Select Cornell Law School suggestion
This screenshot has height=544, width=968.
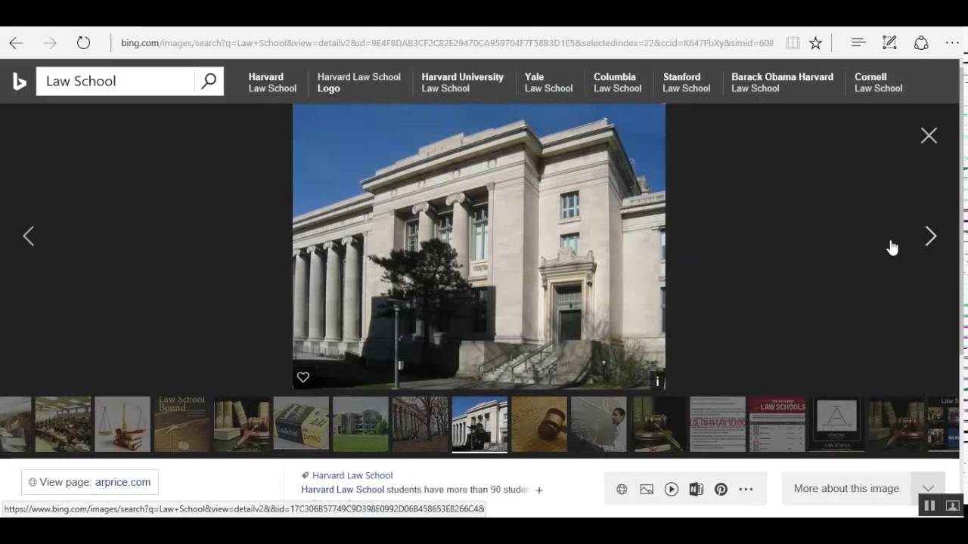878,82
